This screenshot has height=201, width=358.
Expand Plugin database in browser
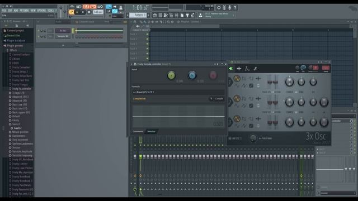pyautogui.click(x=16, y=41)
